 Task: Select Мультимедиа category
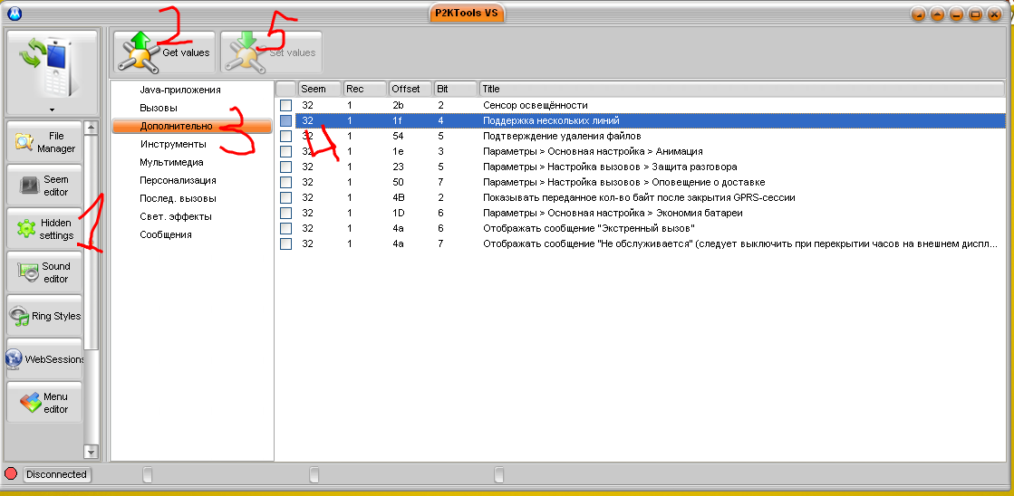[x=171, y=162]
